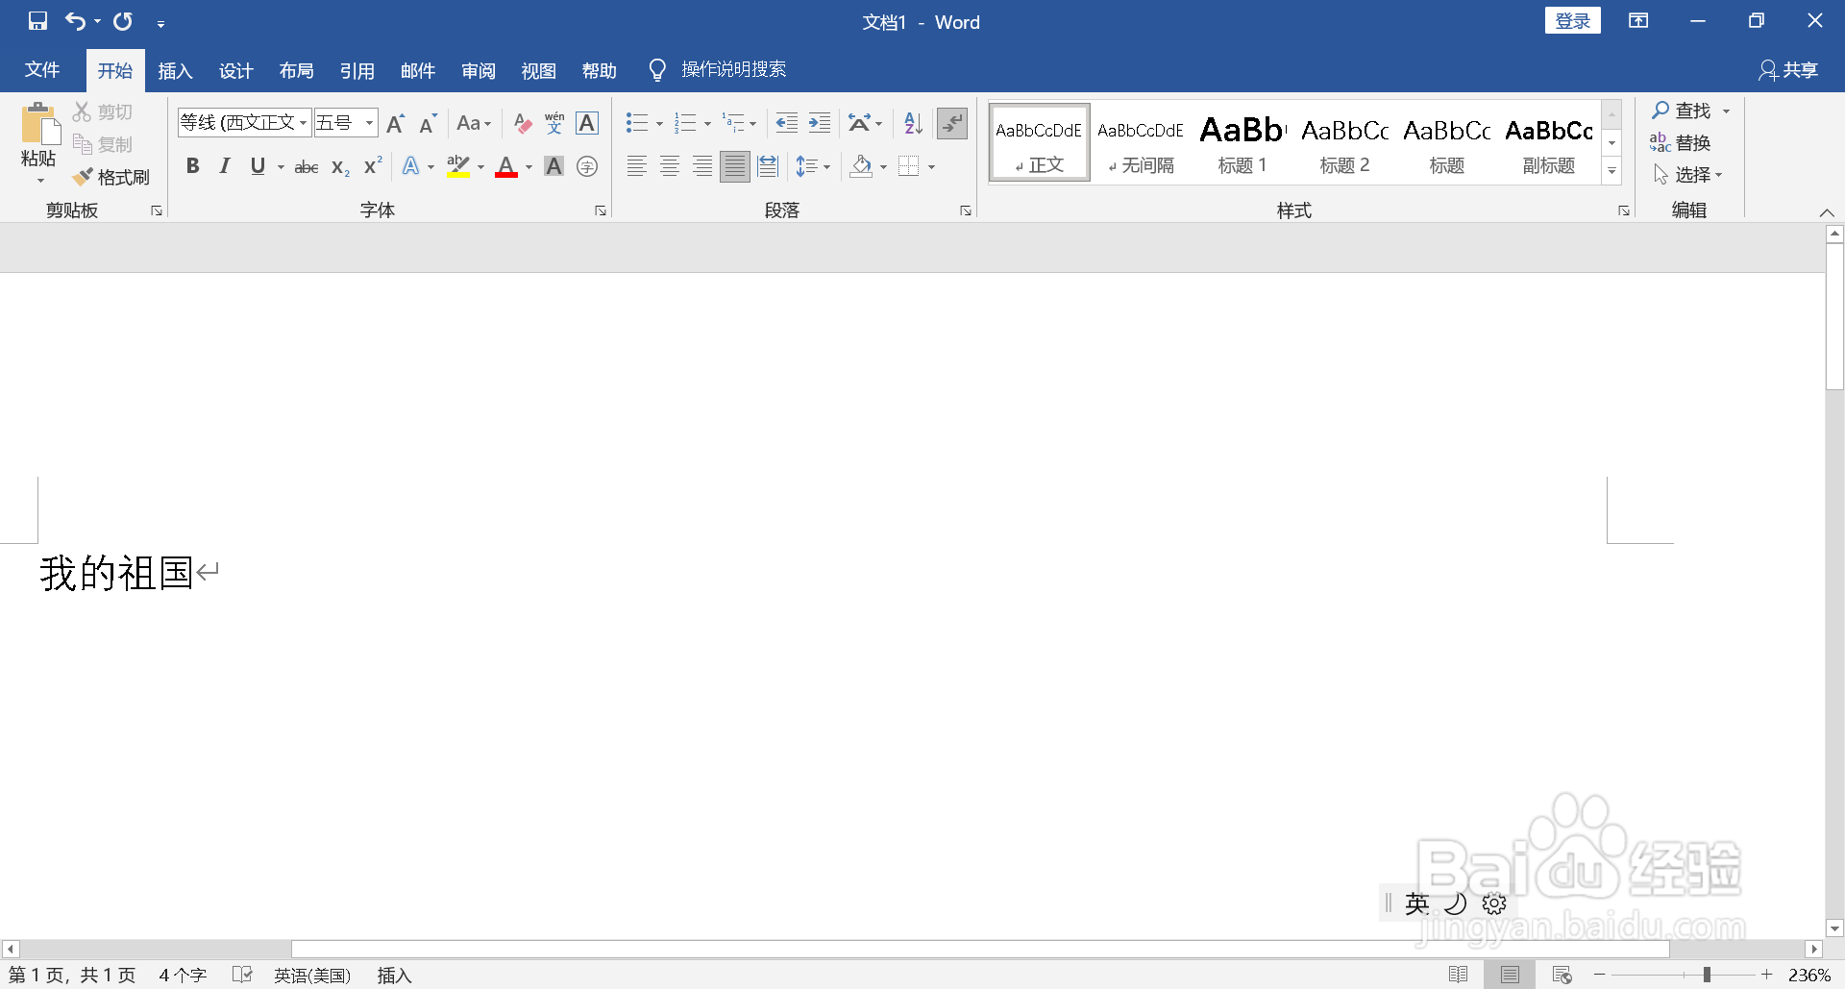
Task: Switch to Web Layout view in status bar
Action: point(1562,975)
